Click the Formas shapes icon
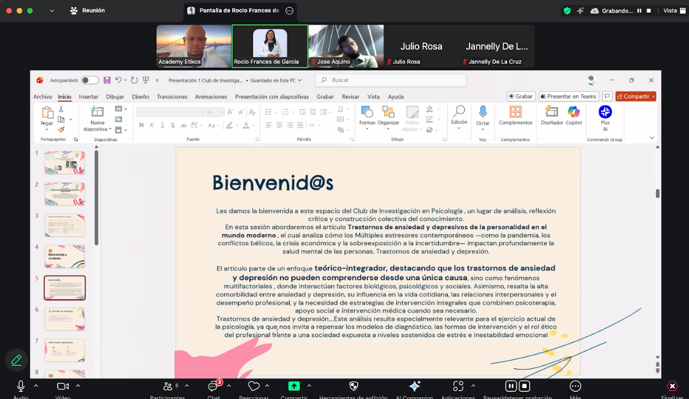 [367, 112]
